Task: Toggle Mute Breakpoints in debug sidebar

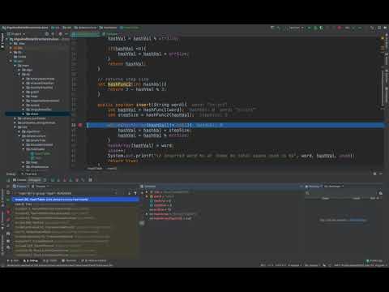Action: click(x=8, y=225)
